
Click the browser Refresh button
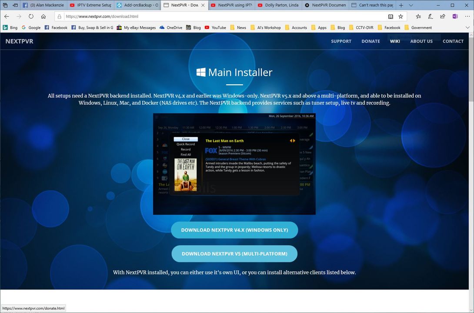pos(31,17)
